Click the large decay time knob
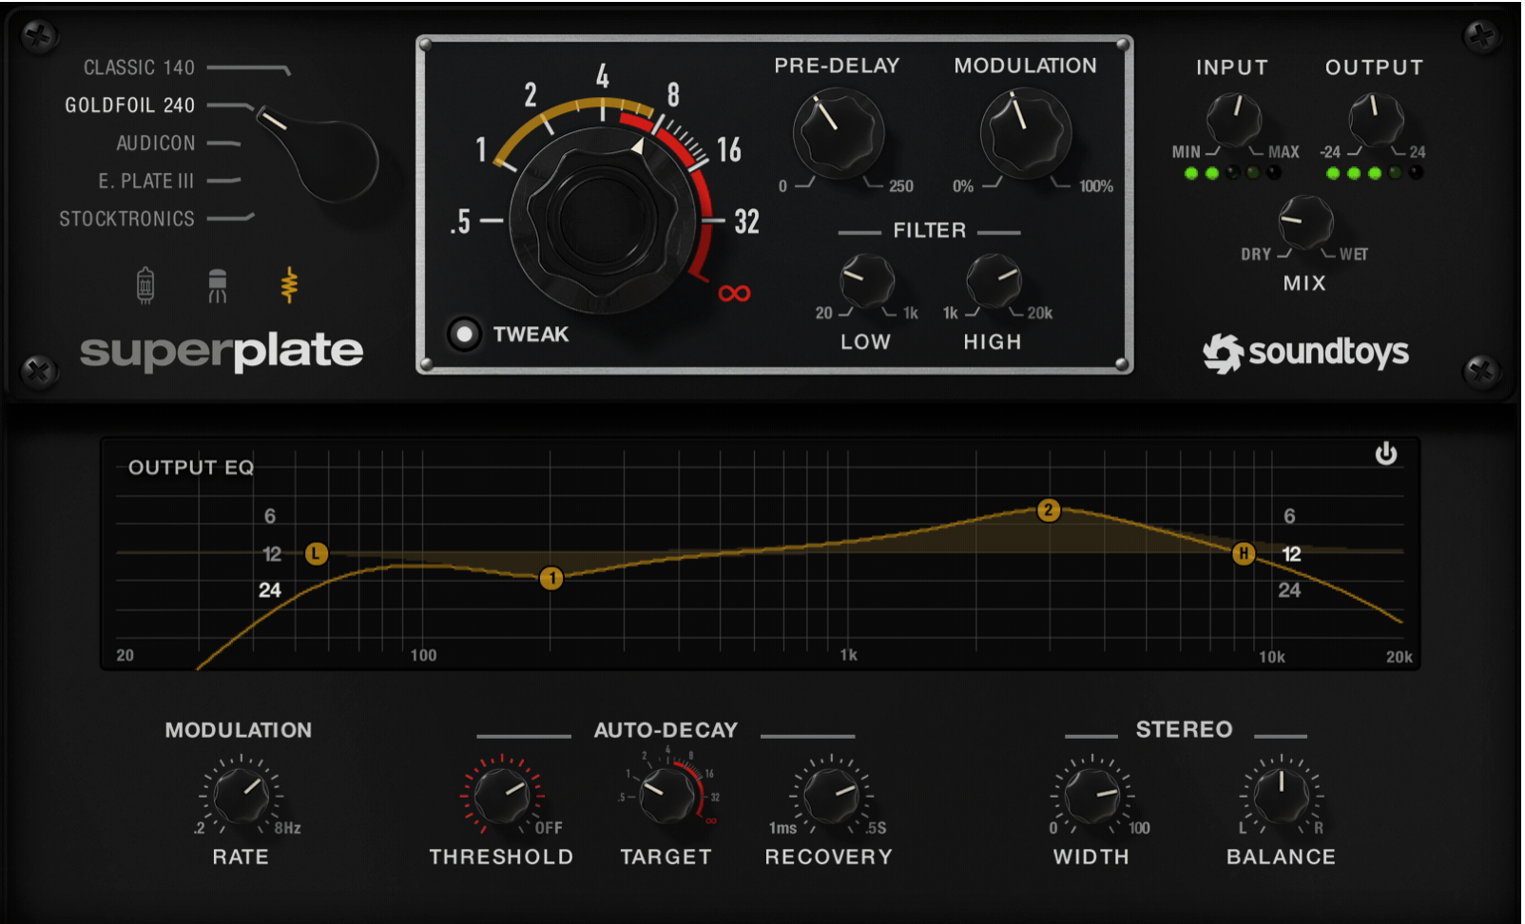This screenshot has width=1525, height=924. pos(601,220)
